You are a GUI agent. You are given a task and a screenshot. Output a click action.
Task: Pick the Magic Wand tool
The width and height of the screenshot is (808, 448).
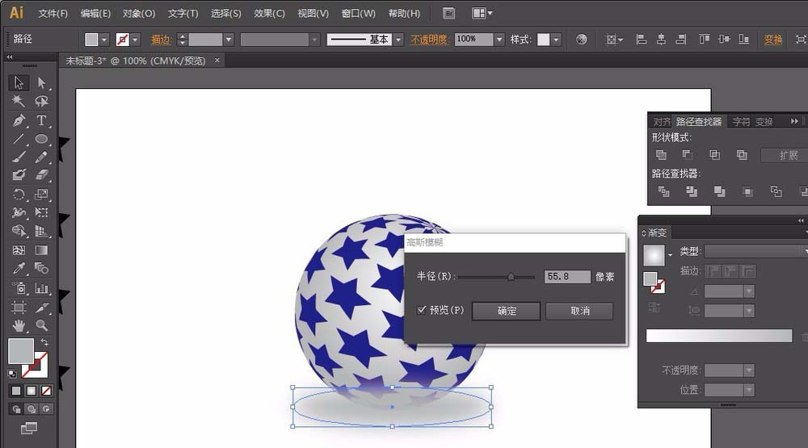point(19,101)
